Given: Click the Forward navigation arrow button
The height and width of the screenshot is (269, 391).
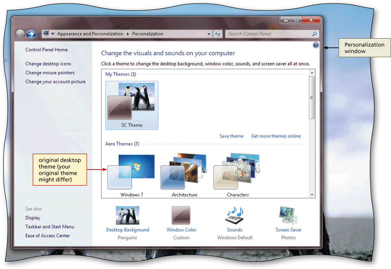Looking at the screenshot, I should [x=31, y=34].
